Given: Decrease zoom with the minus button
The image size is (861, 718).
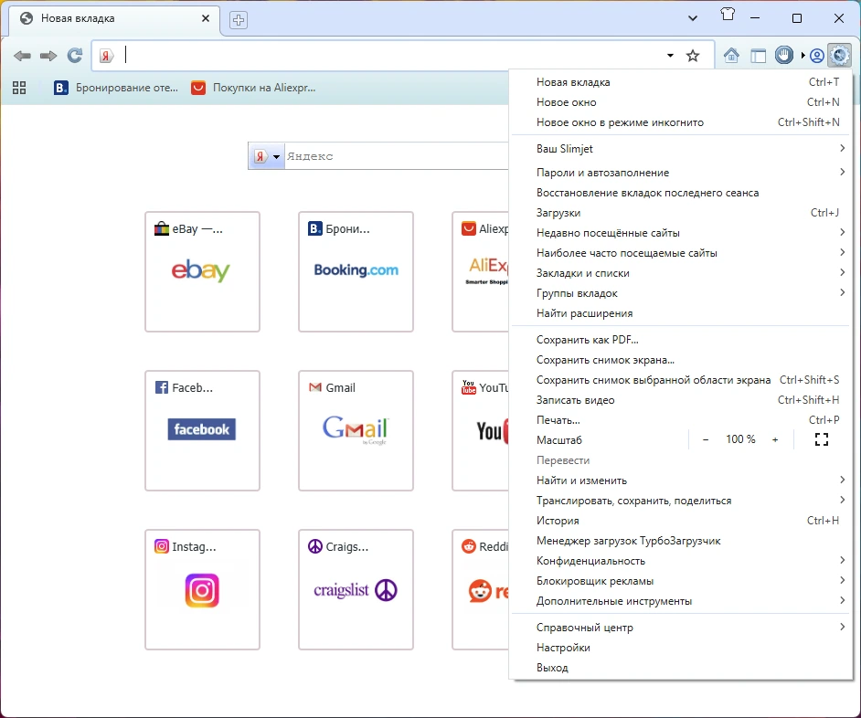Looking at the screenshot, I should click(x=706, y=439).
